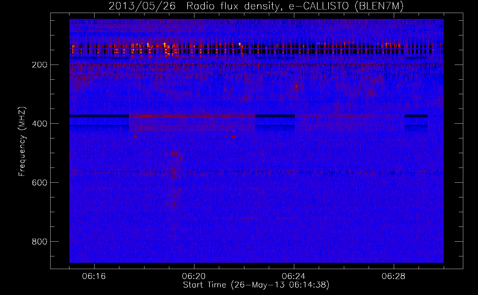Click the 06:28 time tick label
Screen dimensions: 478x295
394,276
